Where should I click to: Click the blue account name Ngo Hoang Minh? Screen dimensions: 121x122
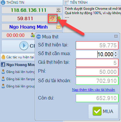(29, 27)
